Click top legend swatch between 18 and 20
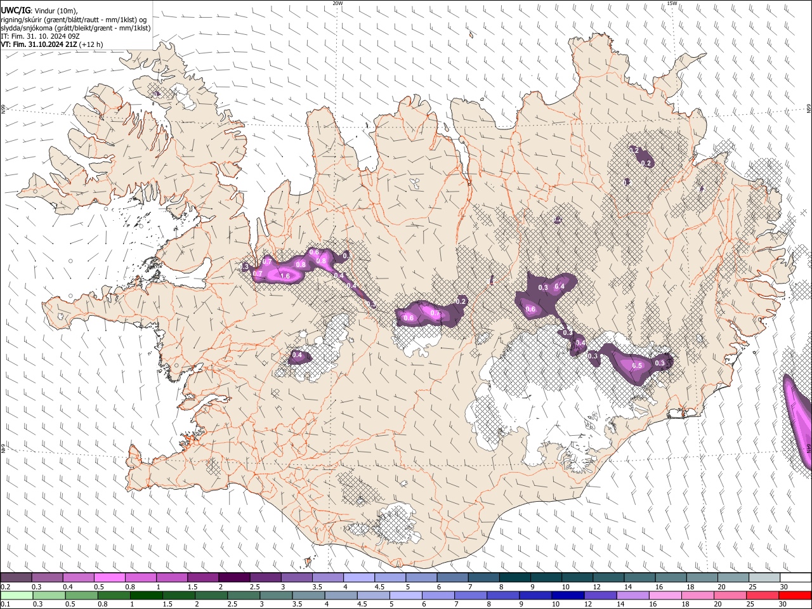The width and height of the screenshot is (812, 609). pos(702,578)
